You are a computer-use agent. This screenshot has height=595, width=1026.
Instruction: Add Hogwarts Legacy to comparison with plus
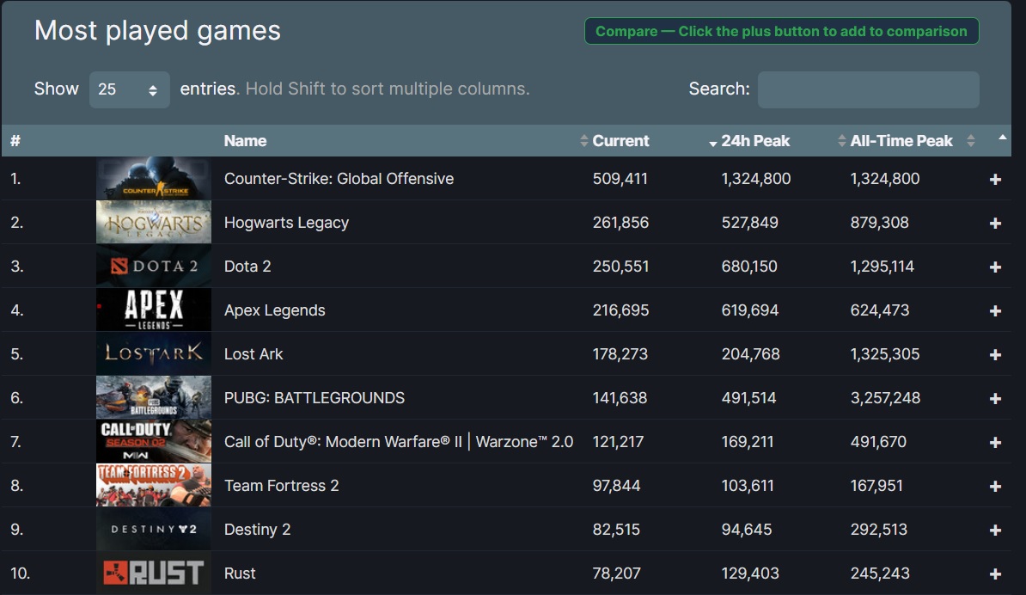click(995, 224)
